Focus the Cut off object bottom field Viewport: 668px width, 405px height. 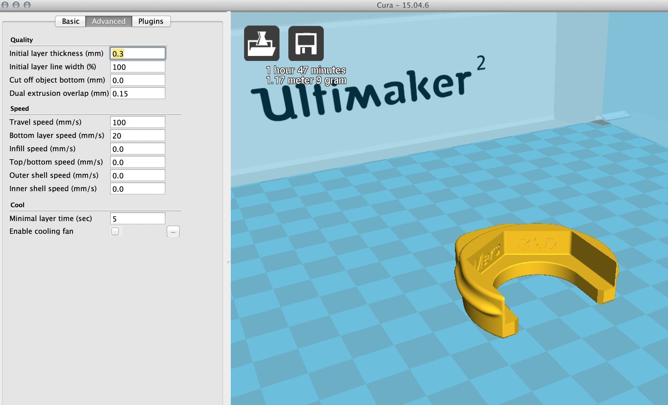click(x=138, y=80)
